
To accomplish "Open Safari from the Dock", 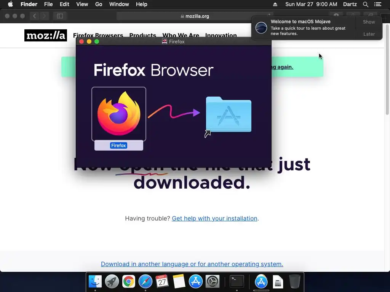I will [x=145, y=282].
